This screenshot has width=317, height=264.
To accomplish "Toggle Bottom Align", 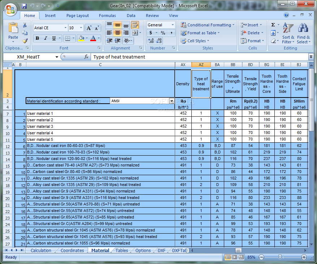I will [126, 25].
